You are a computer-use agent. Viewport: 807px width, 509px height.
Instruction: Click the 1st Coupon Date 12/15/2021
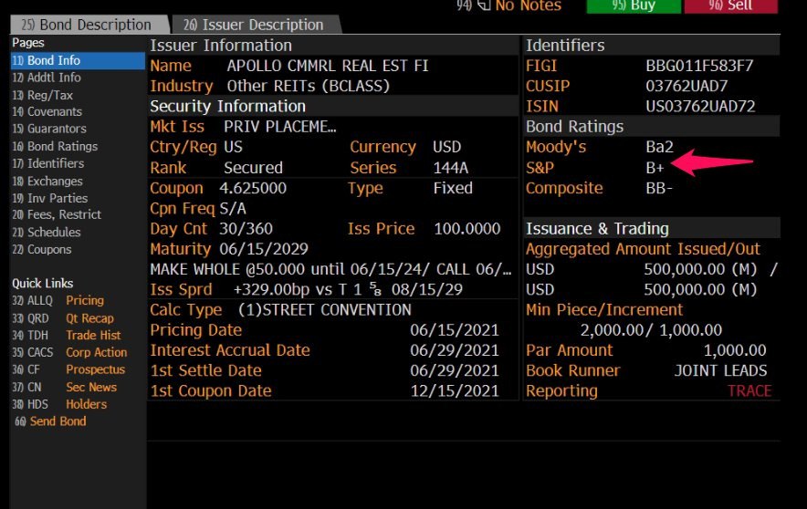pos(455,391)
